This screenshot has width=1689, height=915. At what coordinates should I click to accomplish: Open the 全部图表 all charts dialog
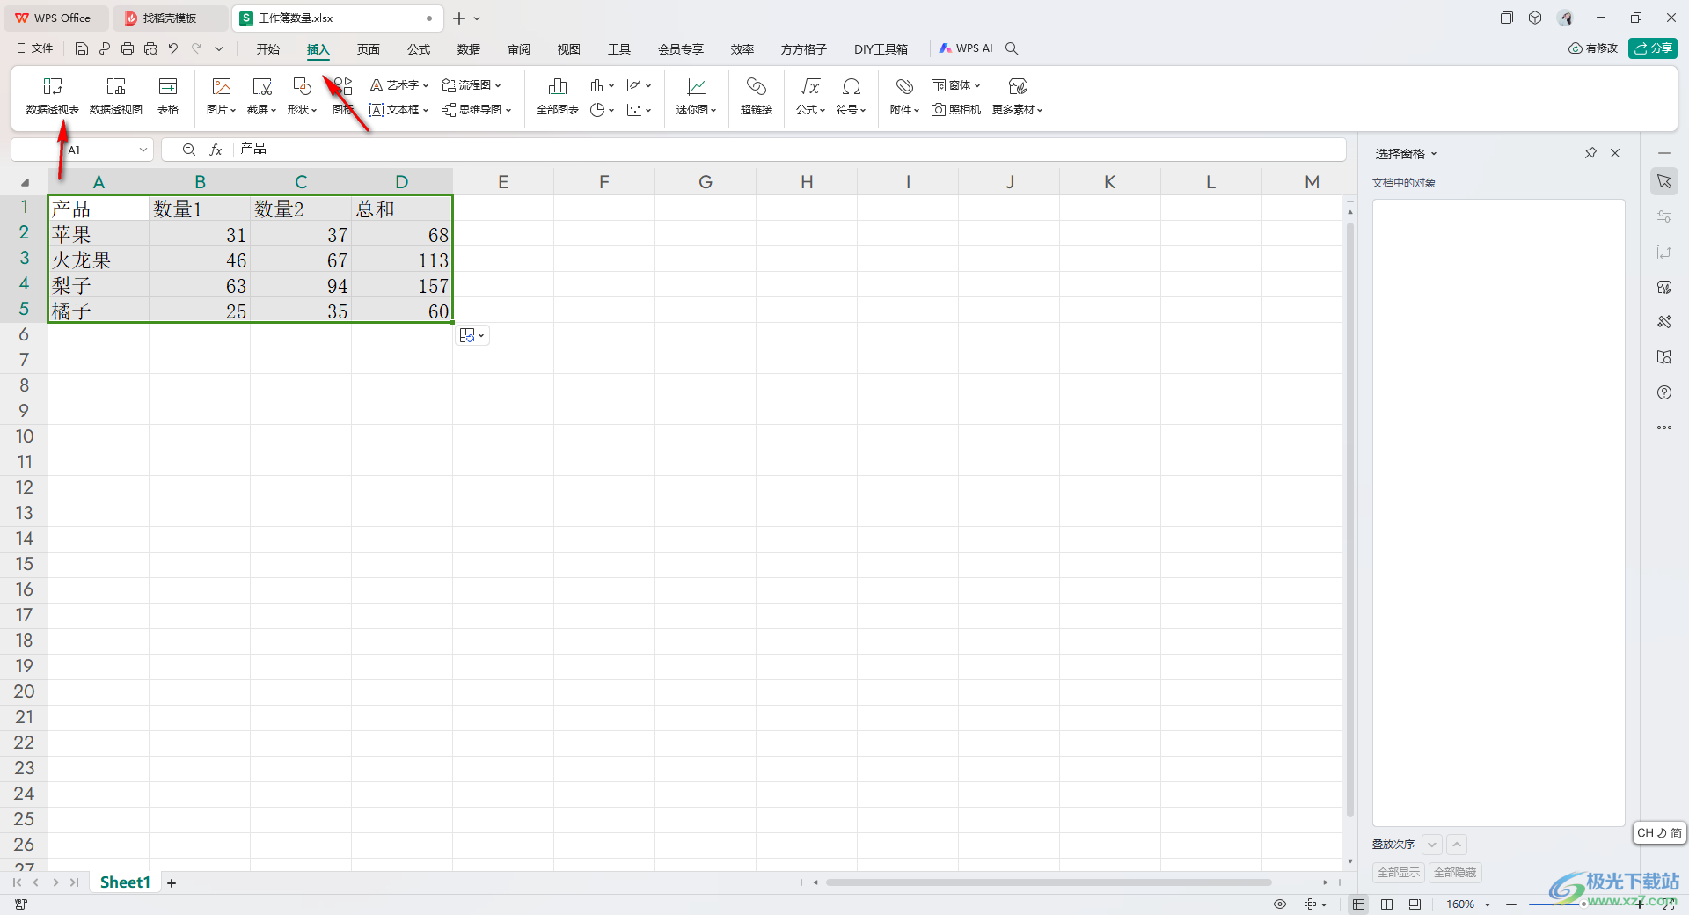[x=558, y=96]
